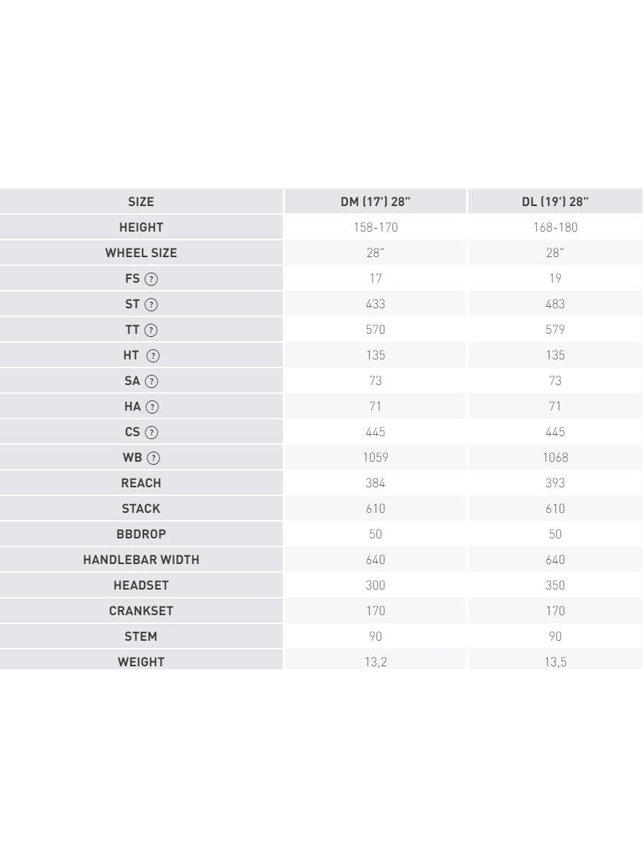This screenshot has height=857, width=643.
Task: Open the TT info tooltip icon
Action: coord(151,331)
